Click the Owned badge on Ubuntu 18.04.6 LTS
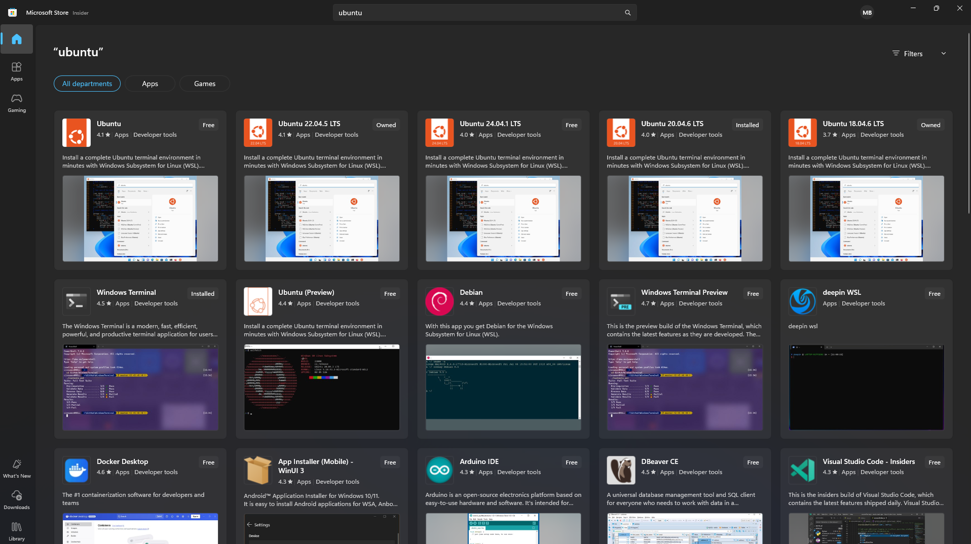The image size is (971, 544). coord(930,125)
